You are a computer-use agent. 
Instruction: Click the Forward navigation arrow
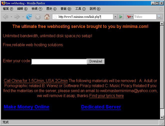pyautogui.click(x=17, y=17)
